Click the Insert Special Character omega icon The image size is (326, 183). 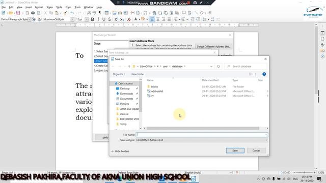click(145, 13)
